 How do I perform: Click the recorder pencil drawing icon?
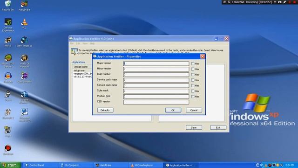(x=284, y=2)
